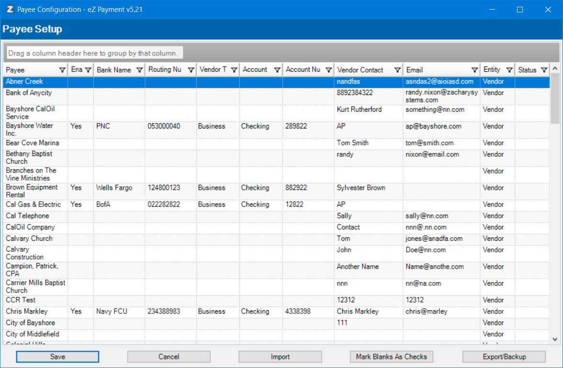The width and height of the screenshot is (563, 368).
Task: Open the Bank Name column filter icon
Action: (139, 70)
